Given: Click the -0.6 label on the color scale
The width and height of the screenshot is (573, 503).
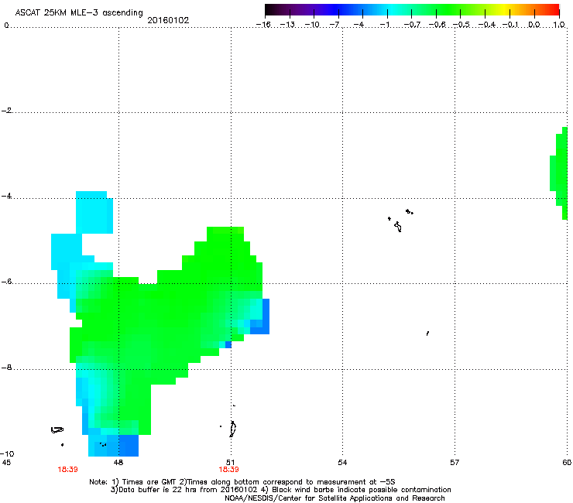Looking at the screenshot, I should pyautogui.click(x=437, y=25).
